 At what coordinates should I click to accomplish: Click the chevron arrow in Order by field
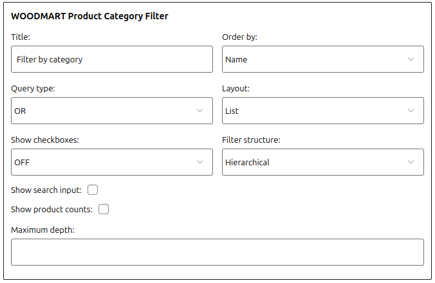tap(411, 59)
